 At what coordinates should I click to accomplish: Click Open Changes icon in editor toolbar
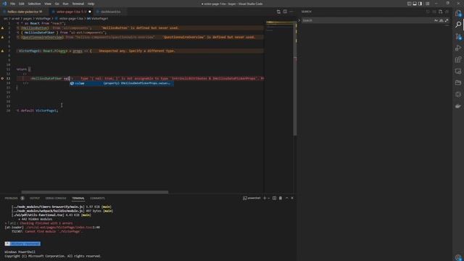click(x=278, y=12)
